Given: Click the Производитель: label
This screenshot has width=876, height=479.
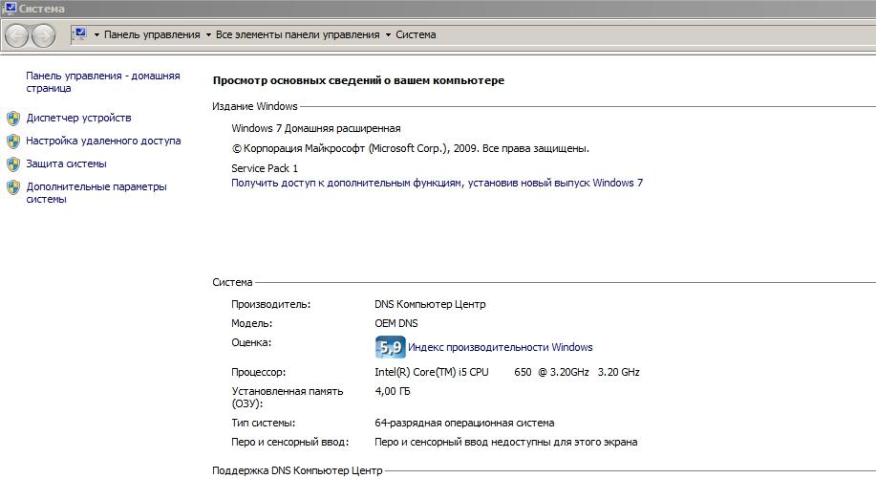Looking at the screenshot, I should tap(271, 304).
